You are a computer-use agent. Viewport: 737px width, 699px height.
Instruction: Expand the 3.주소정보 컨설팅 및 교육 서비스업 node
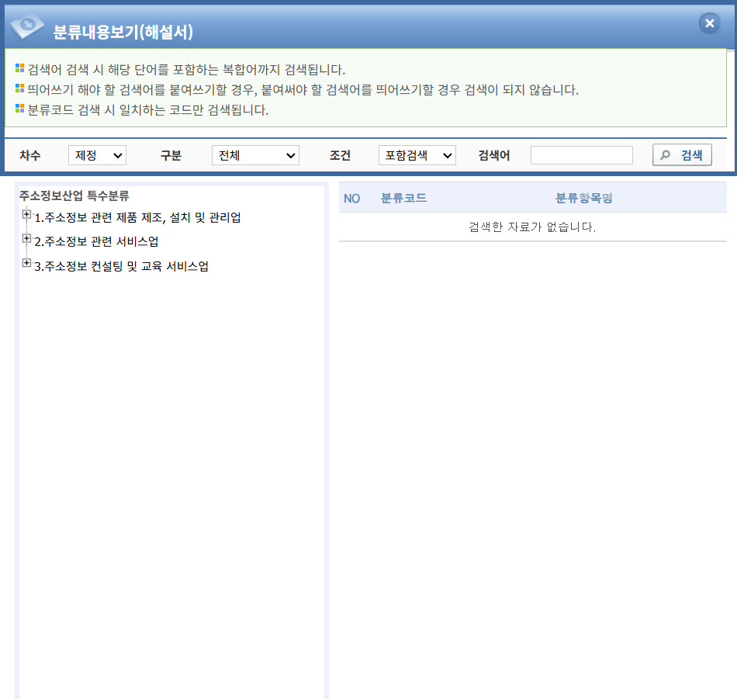(26, 264)
